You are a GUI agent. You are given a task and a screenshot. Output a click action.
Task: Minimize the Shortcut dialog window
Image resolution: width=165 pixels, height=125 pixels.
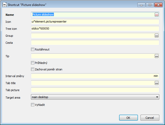pos(142,5)
